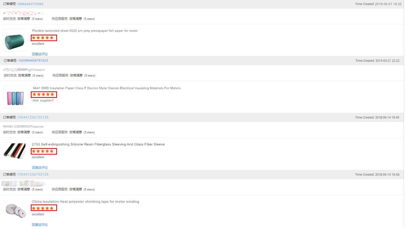
Task: View the silicone fiberglass sleeving product image
Action: pyautogui.click(x=14, y=151)
